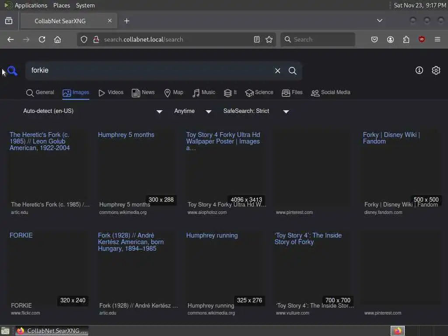Image resolution: width=448 pixels, height=336 pixels.
Task: Switch to the Science category tab
Action: (x=259, y=93)
